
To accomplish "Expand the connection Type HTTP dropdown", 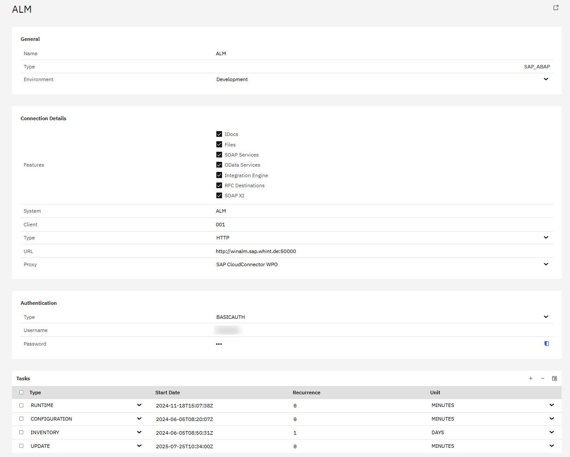I will coord(546,238).
